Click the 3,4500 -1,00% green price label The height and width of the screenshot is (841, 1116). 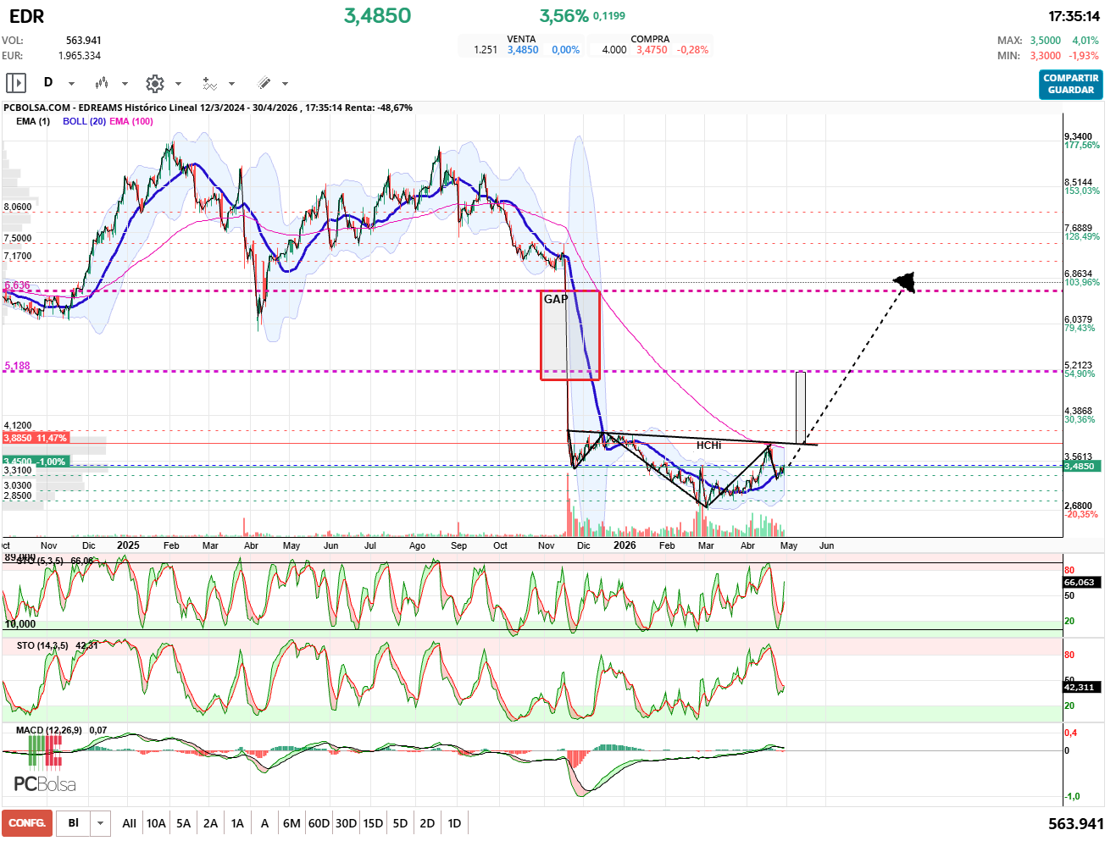35,462
